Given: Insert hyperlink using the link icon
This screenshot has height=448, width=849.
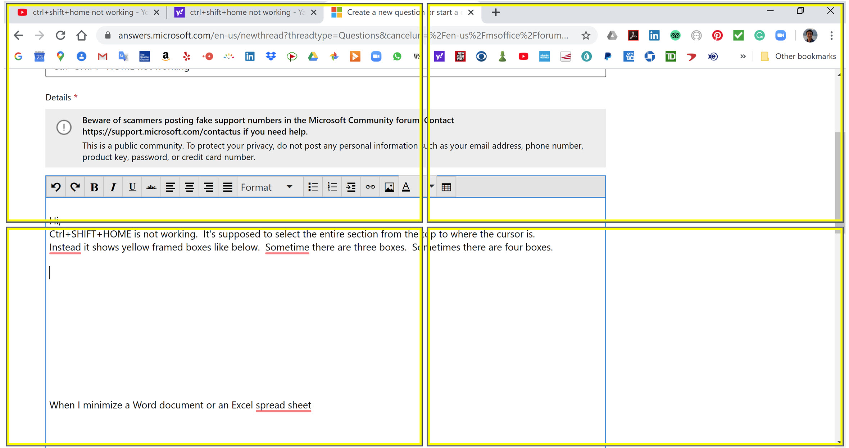Looking at the screenshot, I should click(370, 187).
